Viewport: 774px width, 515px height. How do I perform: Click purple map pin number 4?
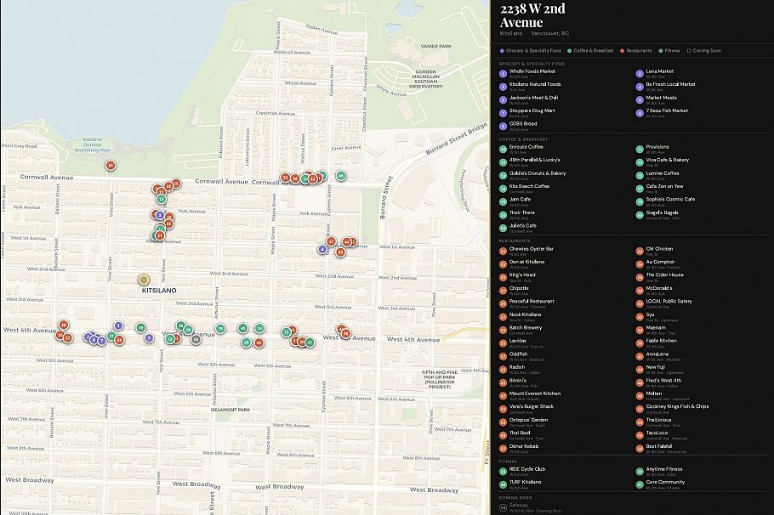click(322, 249)
